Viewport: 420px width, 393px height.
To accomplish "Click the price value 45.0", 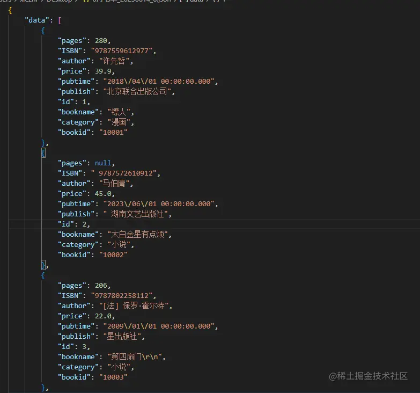I will (103, 194).
